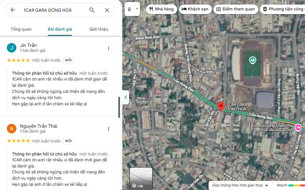The height and width of the screenshot is (190, 305).
Task: Switch to the Tổng quan tab
Action: coord(21,29)
